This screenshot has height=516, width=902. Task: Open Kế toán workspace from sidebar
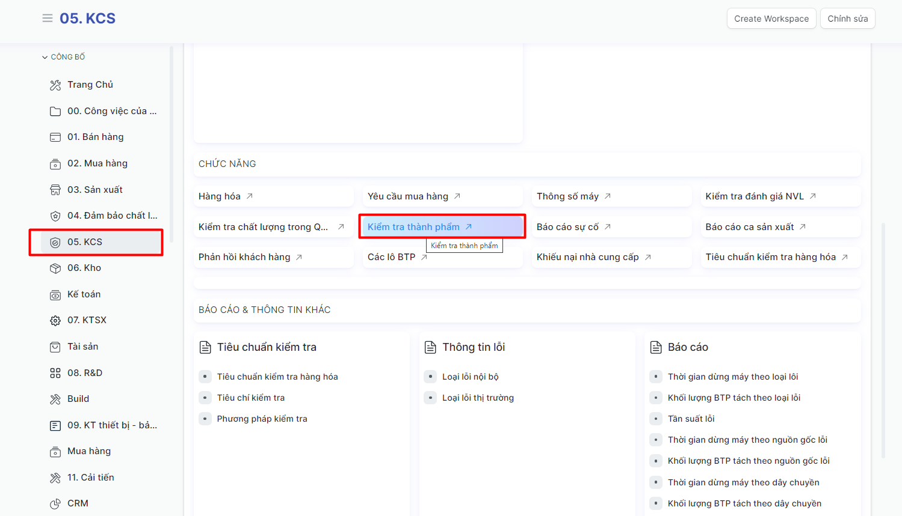(84, 294)
